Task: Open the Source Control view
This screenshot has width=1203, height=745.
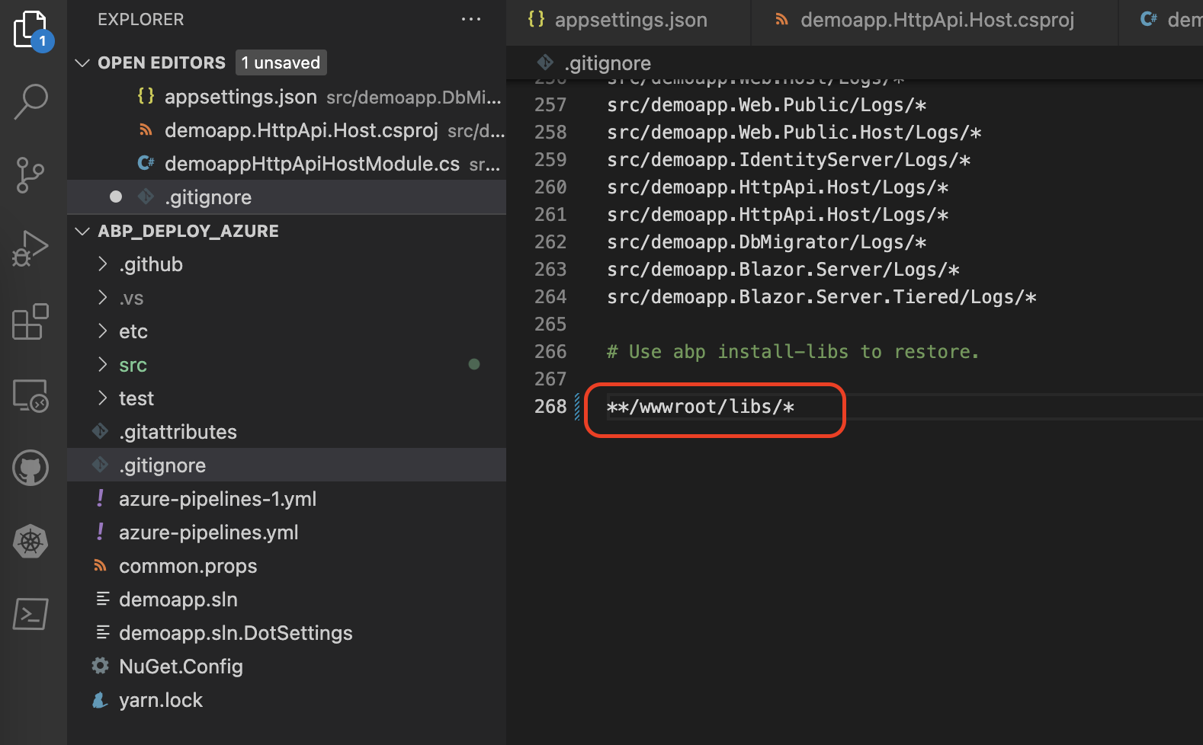Action: 30,175
